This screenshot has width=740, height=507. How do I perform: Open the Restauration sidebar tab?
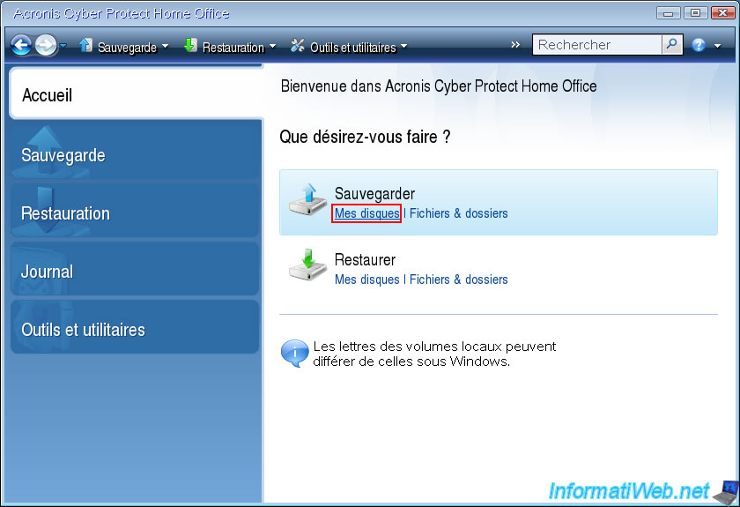coord(136,213)
